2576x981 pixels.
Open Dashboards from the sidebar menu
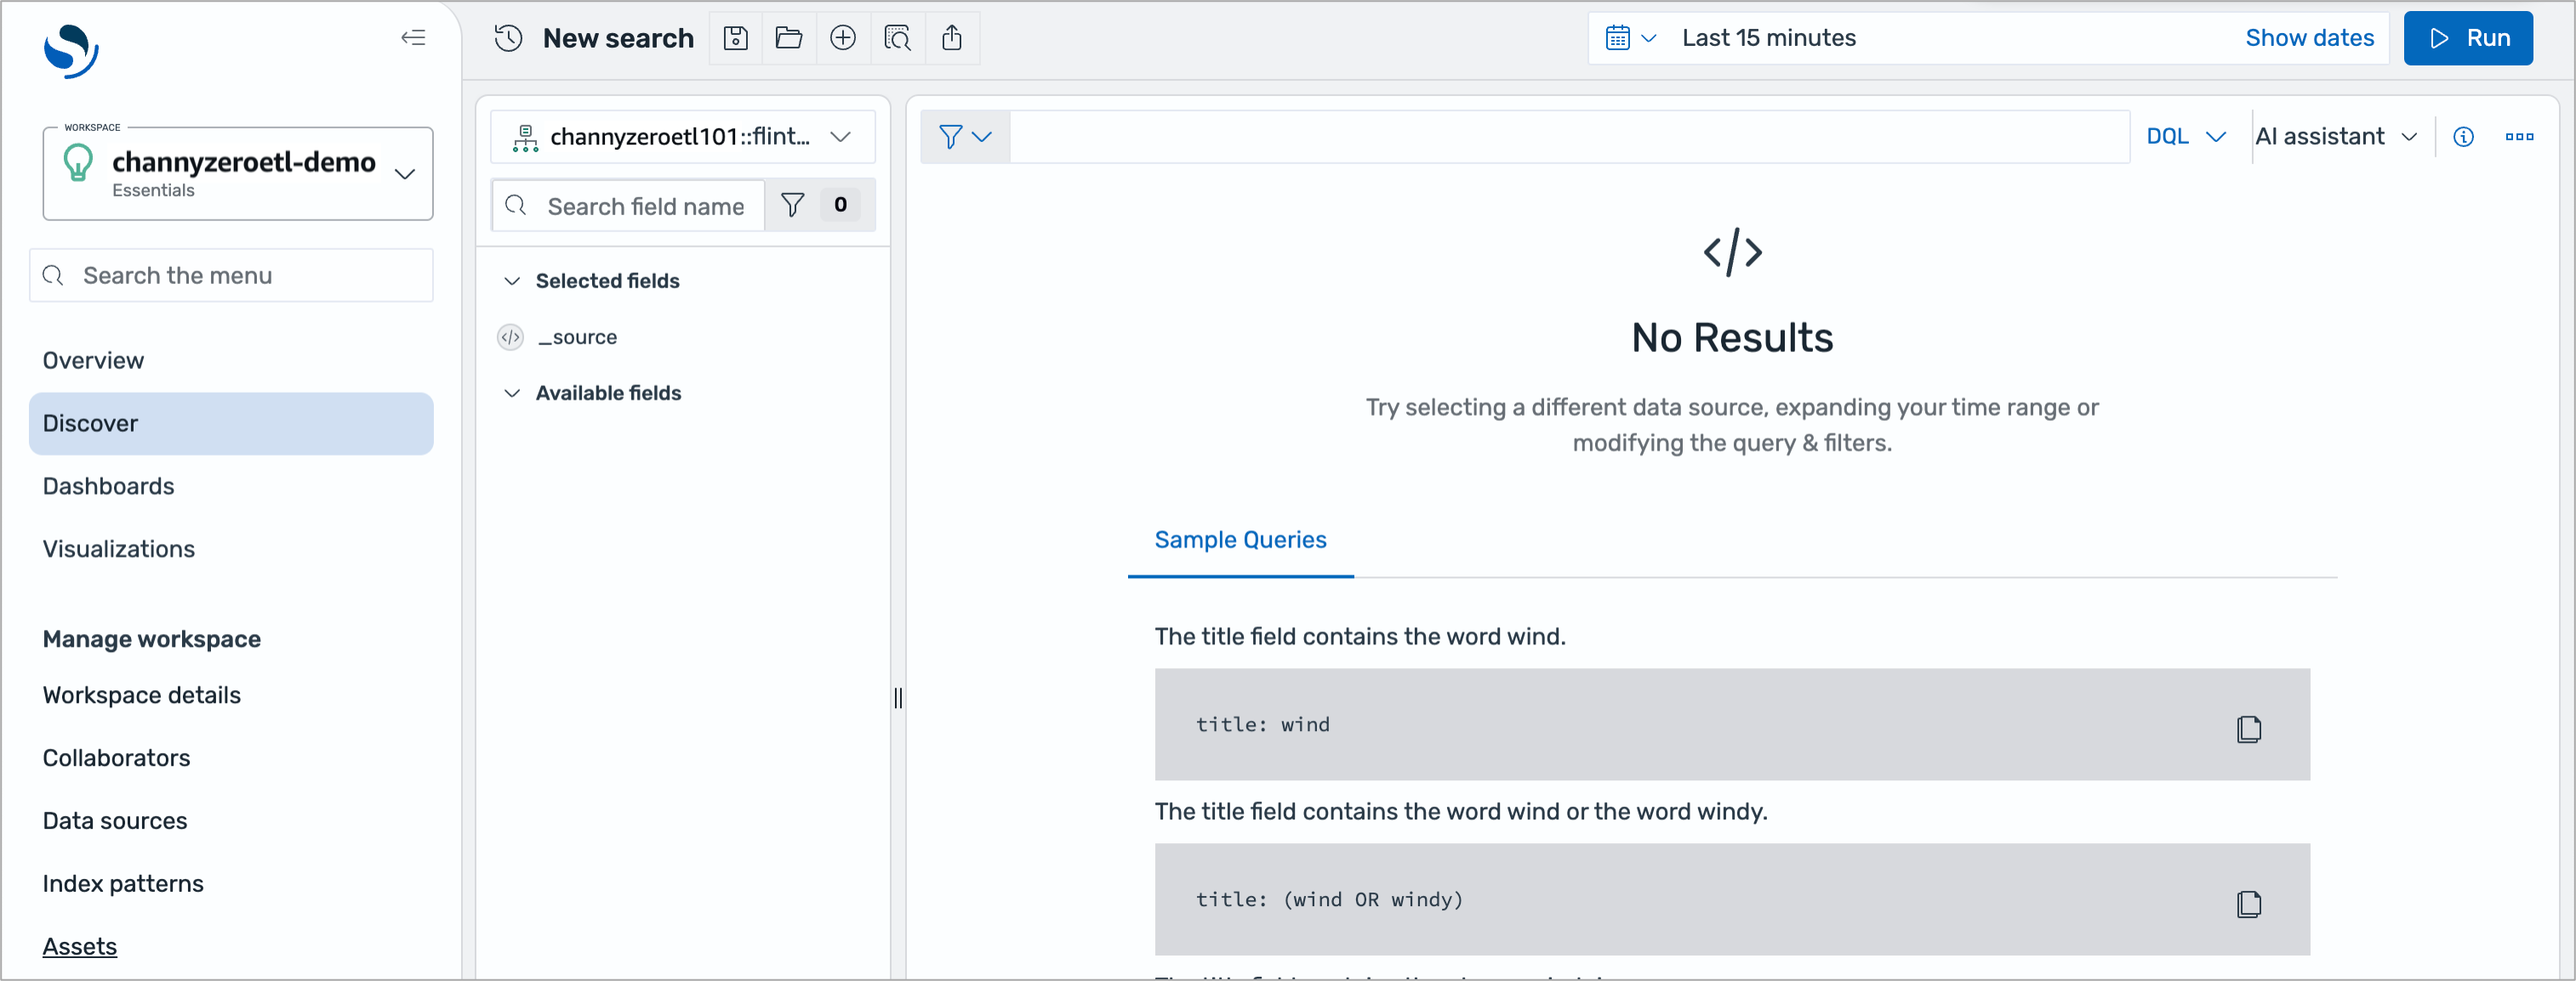click(108, 485)
